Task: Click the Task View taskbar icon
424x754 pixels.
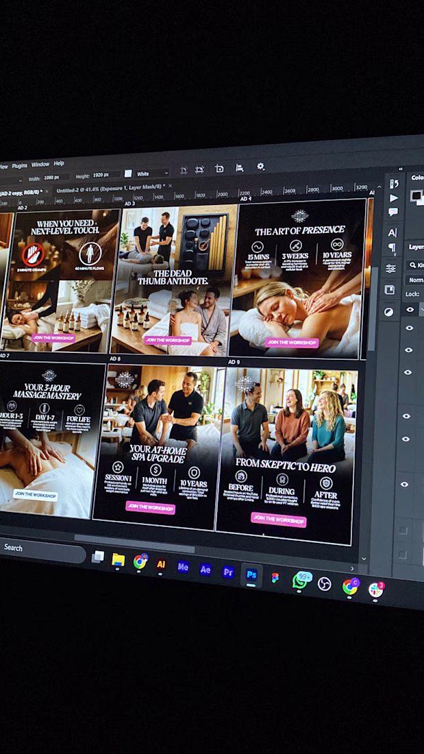Action: 98,557
